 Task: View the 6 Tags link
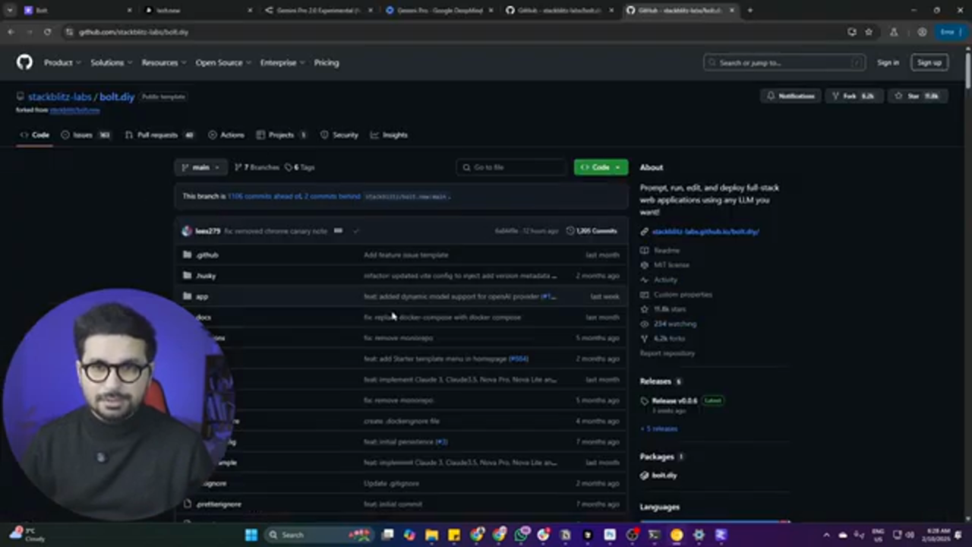299,167
